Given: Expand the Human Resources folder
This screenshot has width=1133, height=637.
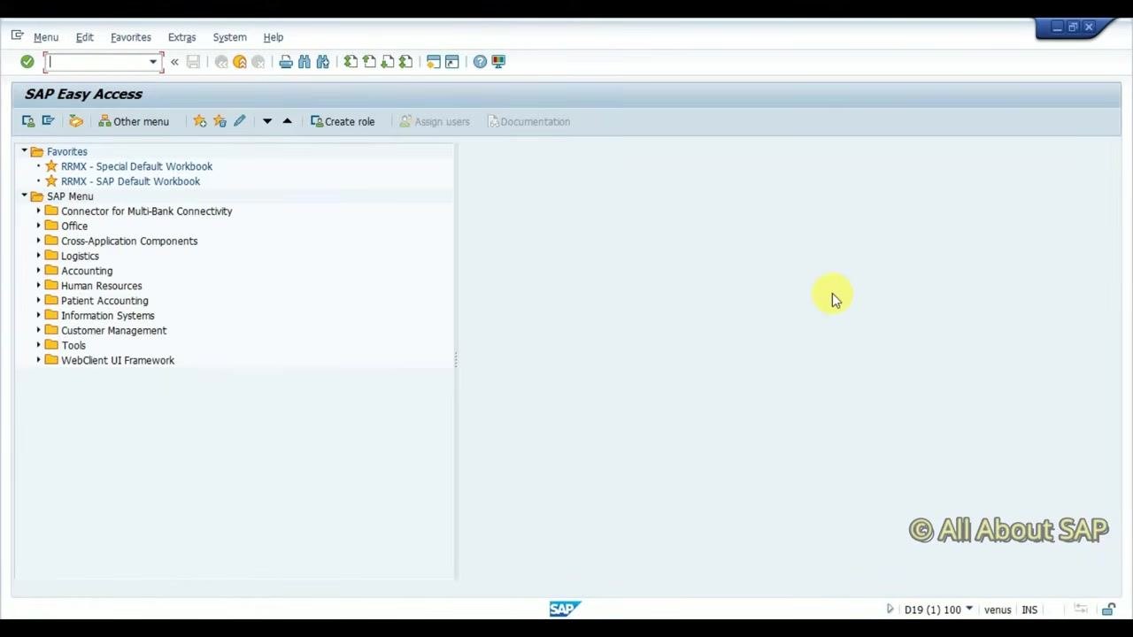Looking at the screenshot, I should click(39, 286).
